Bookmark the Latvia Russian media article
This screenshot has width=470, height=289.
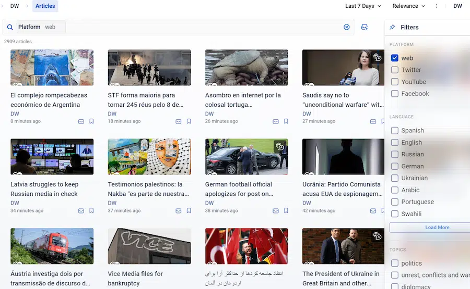91,210
